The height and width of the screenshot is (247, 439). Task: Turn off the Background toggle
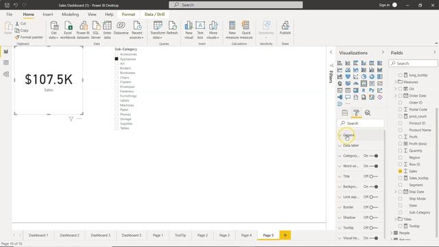click(373, 187)
